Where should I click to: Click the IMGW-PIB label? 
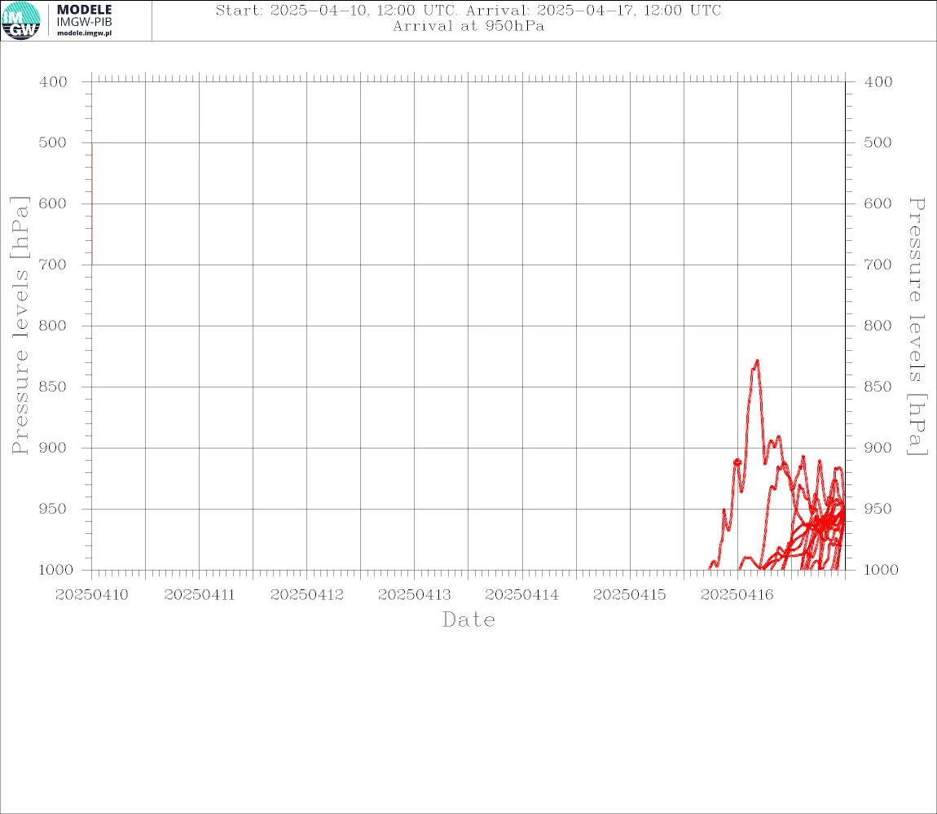coord(84,22)
